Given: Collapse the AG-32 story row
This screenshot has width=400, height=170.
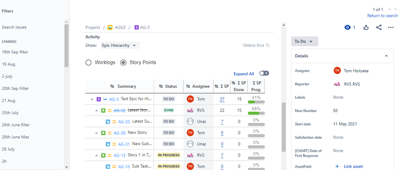Looking at the screenshot, I should (96, 110).
